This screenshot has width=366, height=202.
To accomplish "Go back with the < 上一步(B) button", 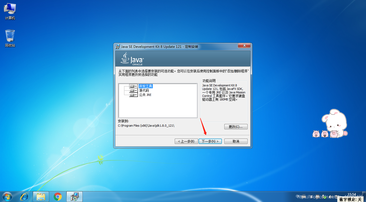I will click(x=186, y=141).
